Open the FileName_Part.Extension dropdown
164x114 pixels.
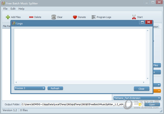[x=137, y=98]
